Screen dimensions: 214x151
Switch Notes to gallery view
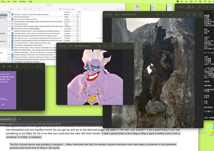coord(193,7)
